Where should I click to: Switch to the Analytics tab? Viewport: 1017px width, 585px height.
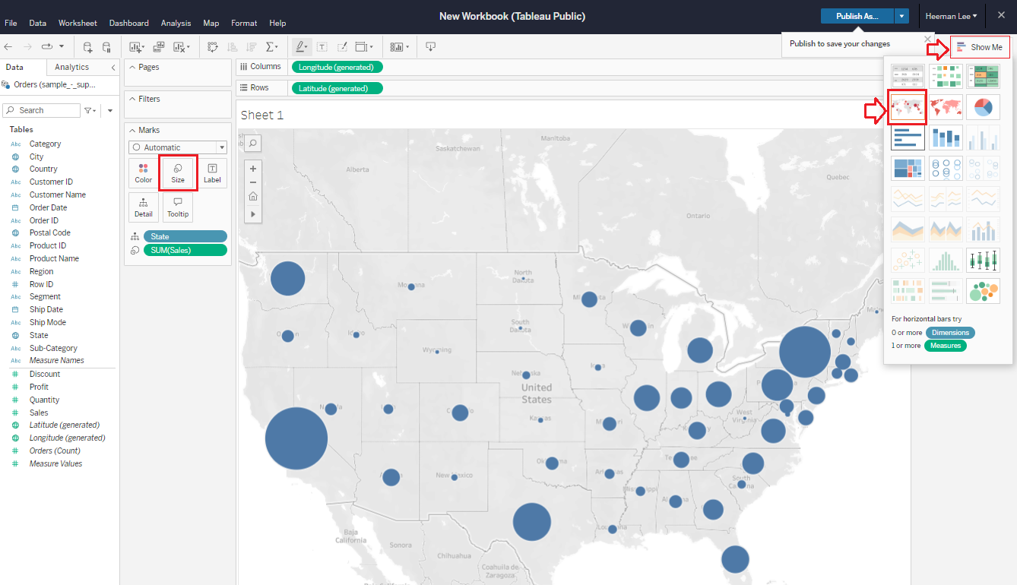tap(72, 67)
